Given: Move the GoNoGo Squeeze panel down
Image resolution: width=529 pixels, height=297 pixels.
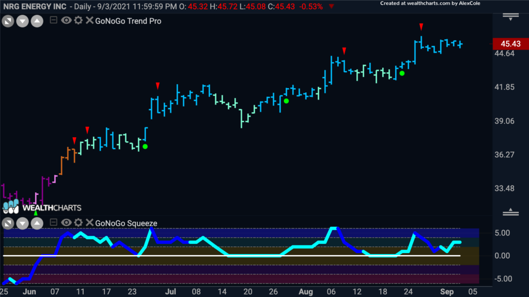Looking at the screenshot, I should (22, 223).
